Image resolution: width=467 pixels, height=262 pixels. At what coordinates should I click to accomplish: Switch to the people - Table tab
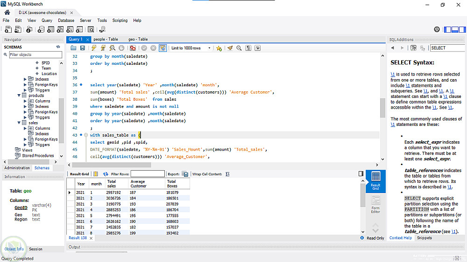click(106, 39)
